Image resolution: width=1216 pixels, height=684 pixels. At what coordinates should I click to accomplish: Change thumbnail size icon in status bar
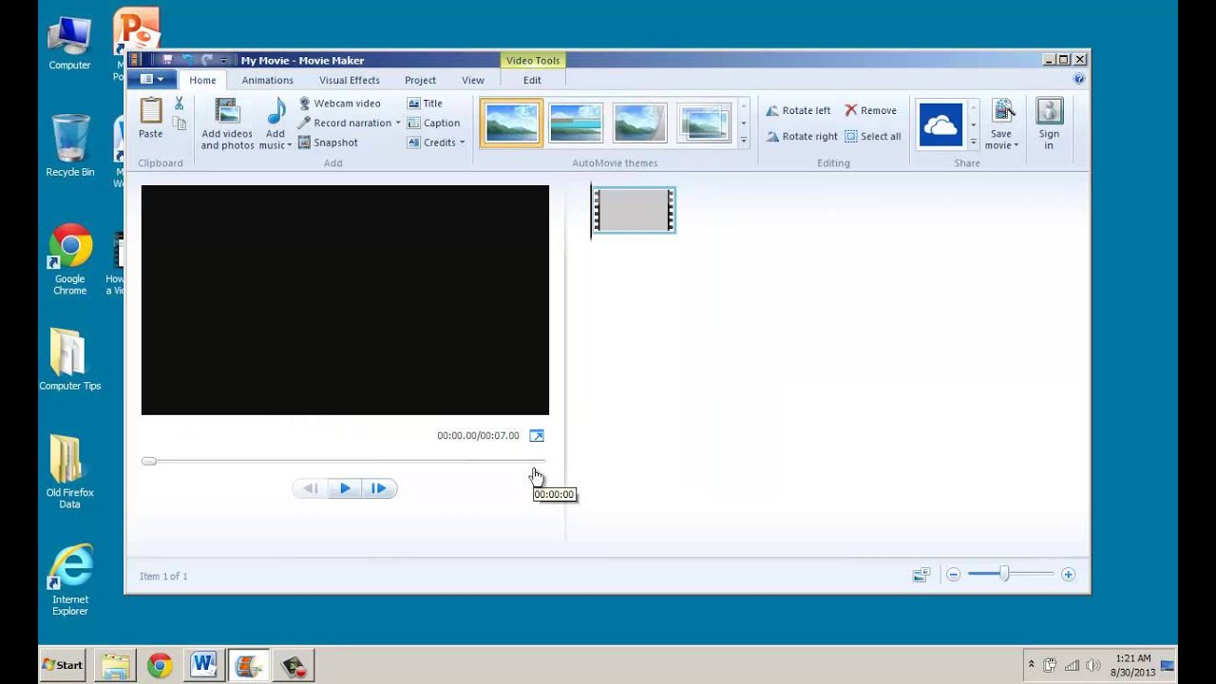pos(921,575)
